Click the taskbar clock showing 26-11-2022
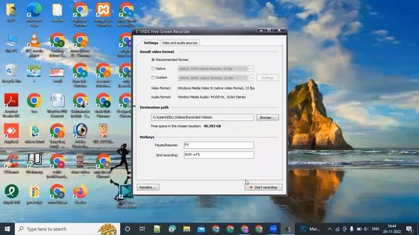Screen dimensions: 419x235 (392, 229)
